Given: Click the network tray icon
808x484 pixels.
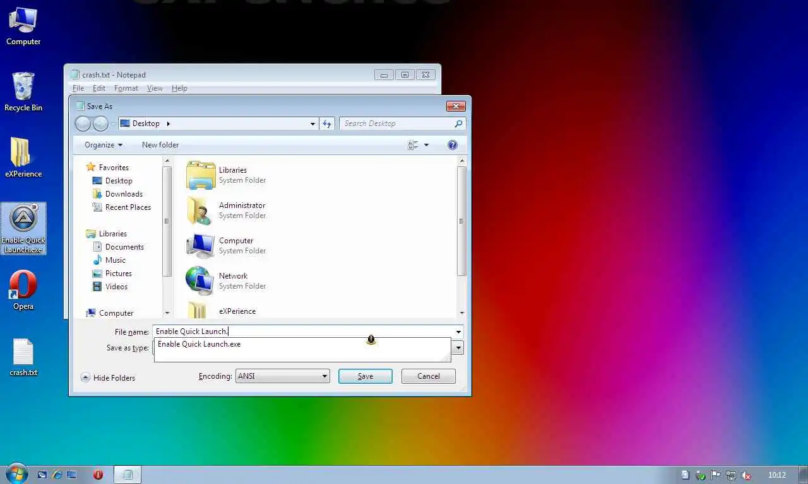Looking at the screenshot, I should 731,475.
